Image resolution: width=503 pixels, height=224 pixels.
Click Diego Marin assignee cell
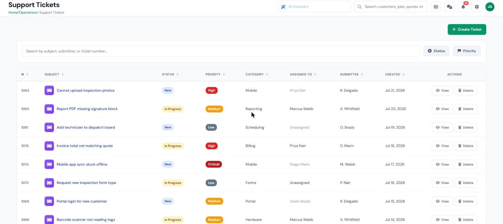[x=300, y=164]
